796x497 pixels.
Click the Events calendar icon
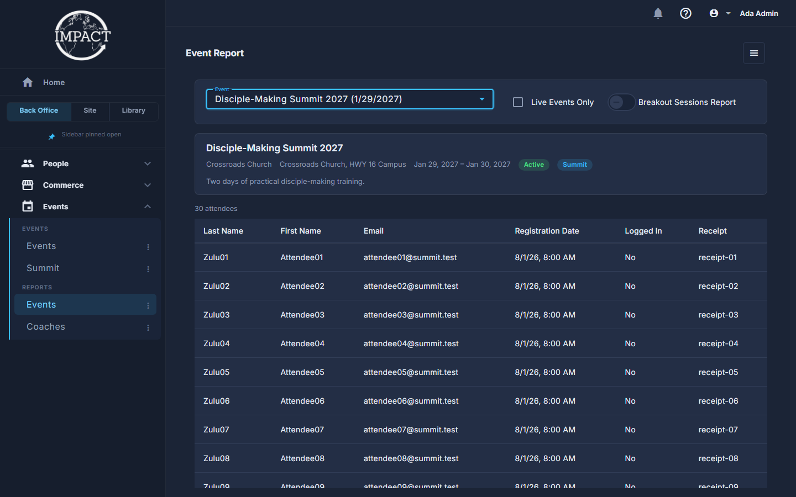point(28,207)
